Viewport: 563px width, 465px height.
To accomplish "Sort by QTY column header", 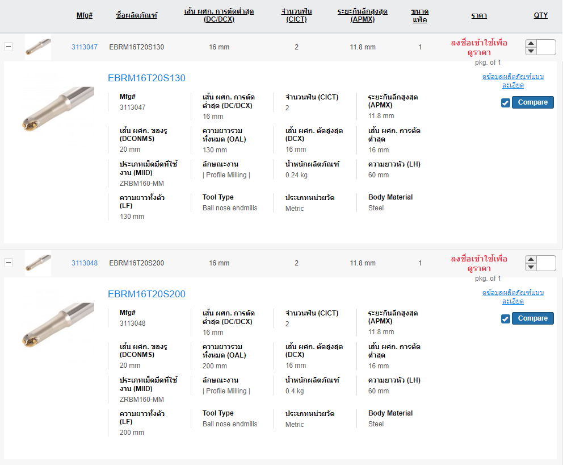I will click(541, 15).
